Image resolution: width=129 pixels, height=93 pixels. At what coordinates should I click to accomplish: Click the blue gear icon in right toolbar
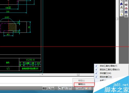coord(122,4)
